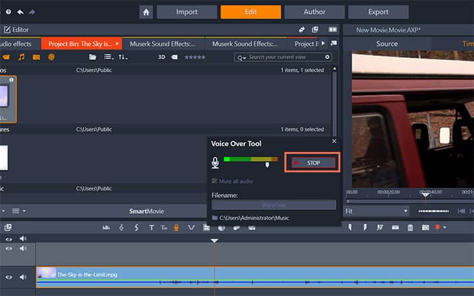This screenshot has height=296, width=474.
Task: Delete selection with trash can icon
Action: click(410, 228)
